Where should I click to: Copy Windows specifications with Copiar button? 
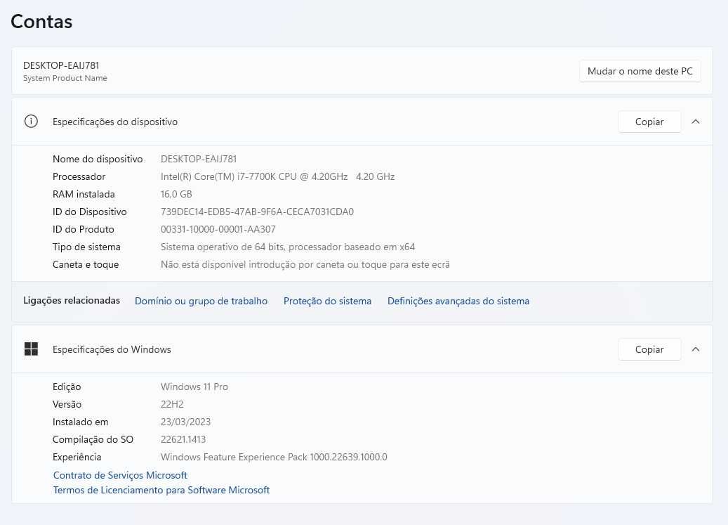[649, 349]
